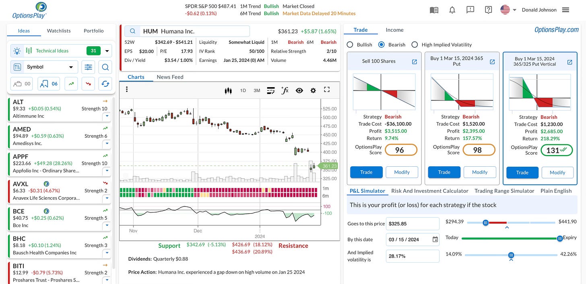The image size is (586, 284).
Task: Adjust the stock price slider handle
Action: coord(486,223)
